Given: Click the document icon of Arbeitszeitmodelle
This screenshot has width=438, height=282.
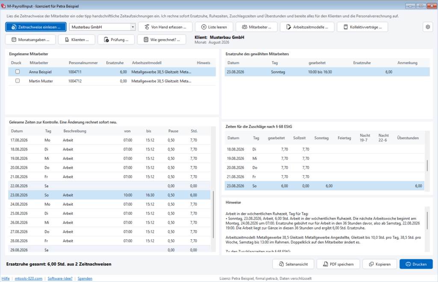Looking at the screenshot, I should pyautogui.click(x=289, y=27).
